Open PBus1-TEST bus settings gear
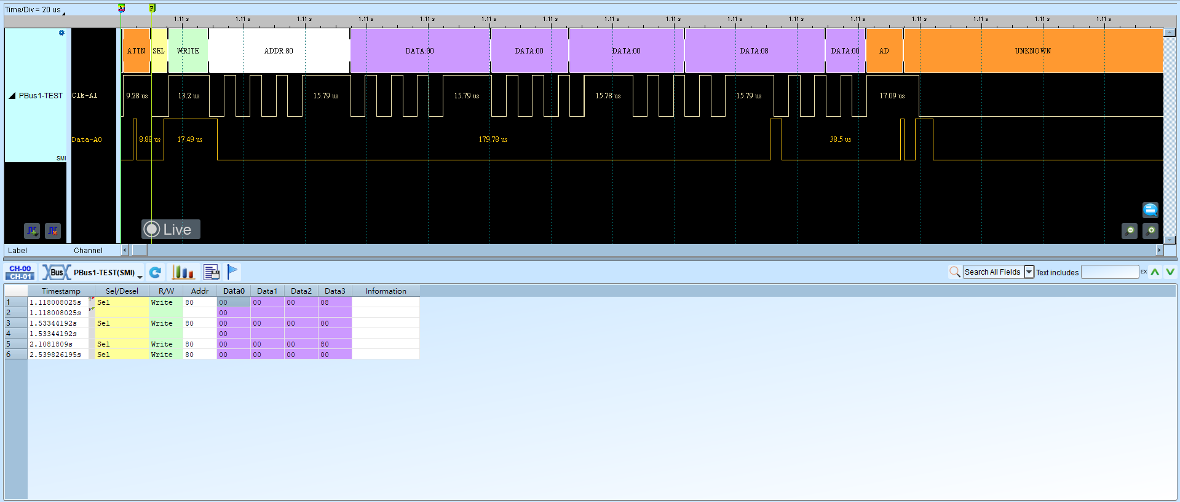Viewport: 1180px width, 502px height. [x=61, y=33]
